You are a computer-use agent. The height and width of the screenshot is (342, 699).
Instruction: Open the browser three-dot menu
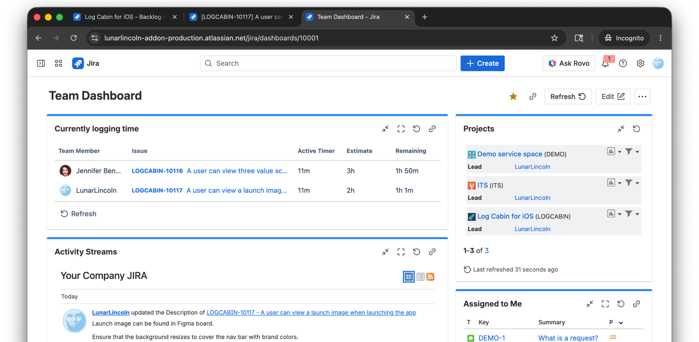(661, 38)
